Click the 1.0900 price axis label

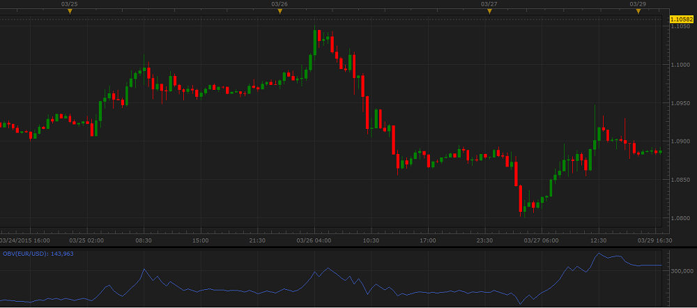click(x=681, y=141)
